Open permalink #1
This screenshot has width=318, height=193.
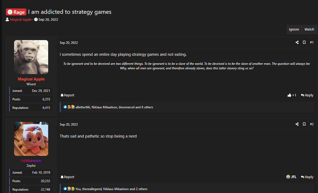click(312, 42)
